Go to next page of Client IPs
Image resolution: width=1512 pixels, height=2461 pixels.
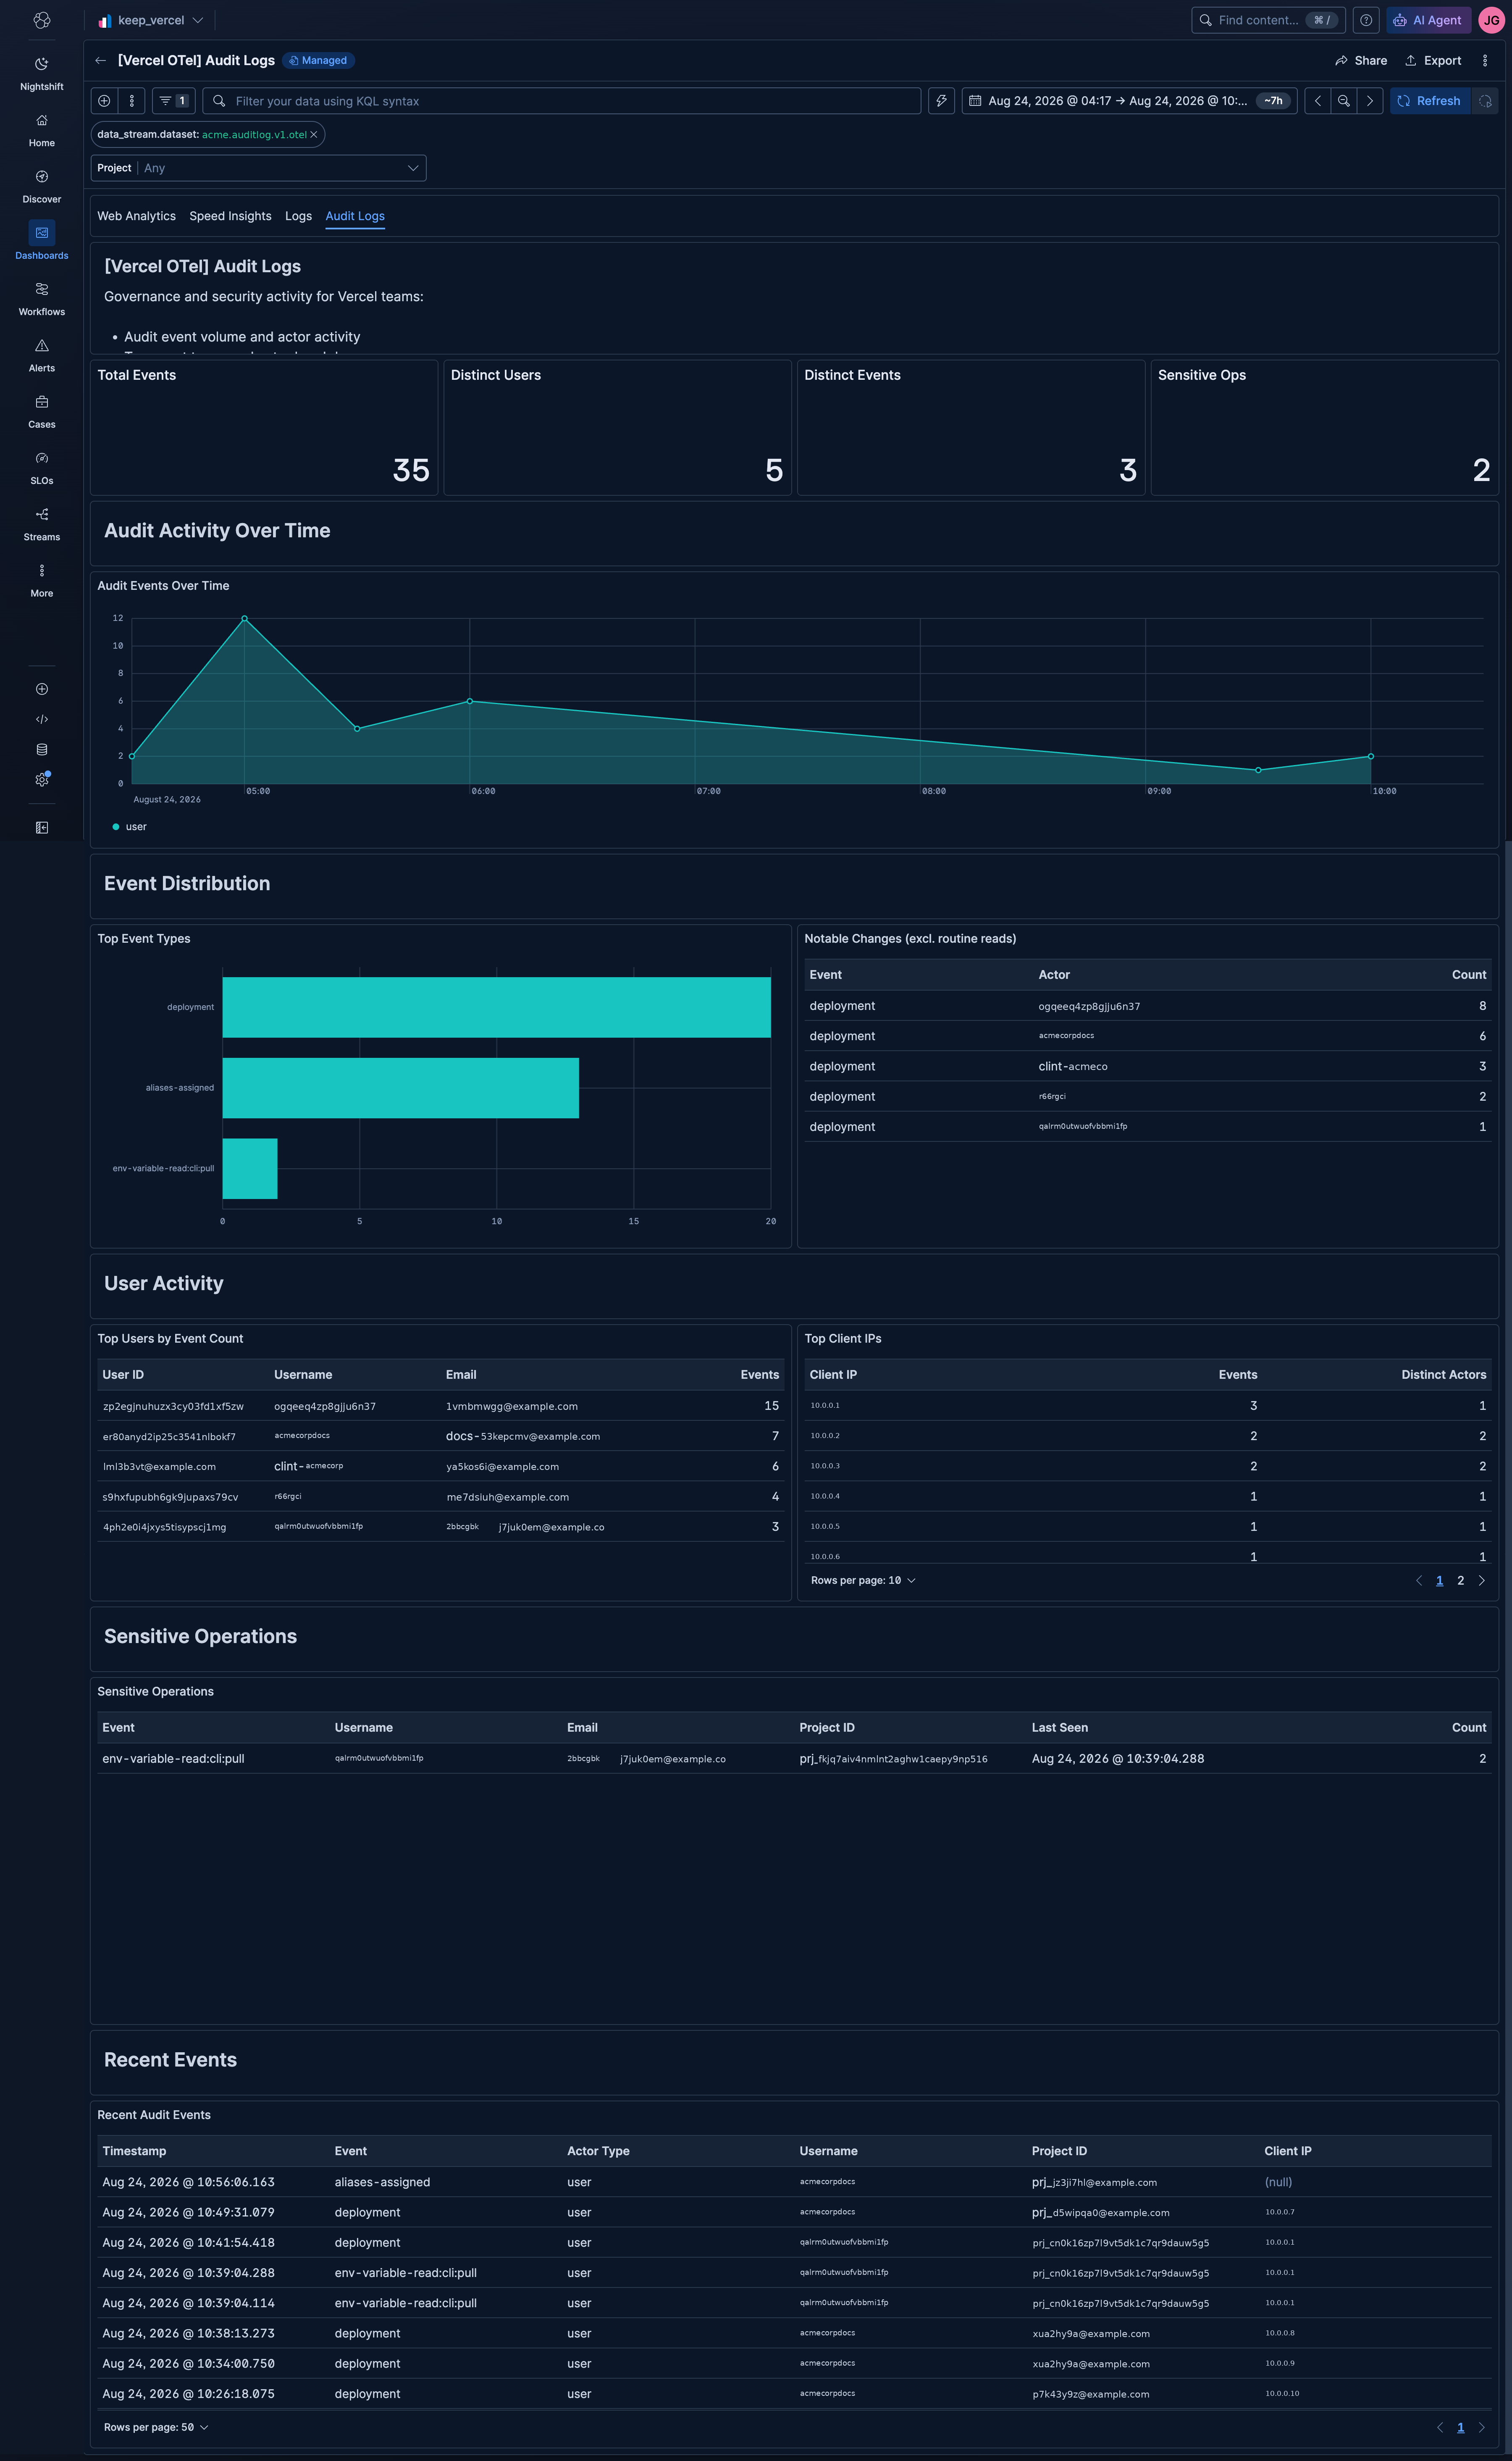1481,1580
